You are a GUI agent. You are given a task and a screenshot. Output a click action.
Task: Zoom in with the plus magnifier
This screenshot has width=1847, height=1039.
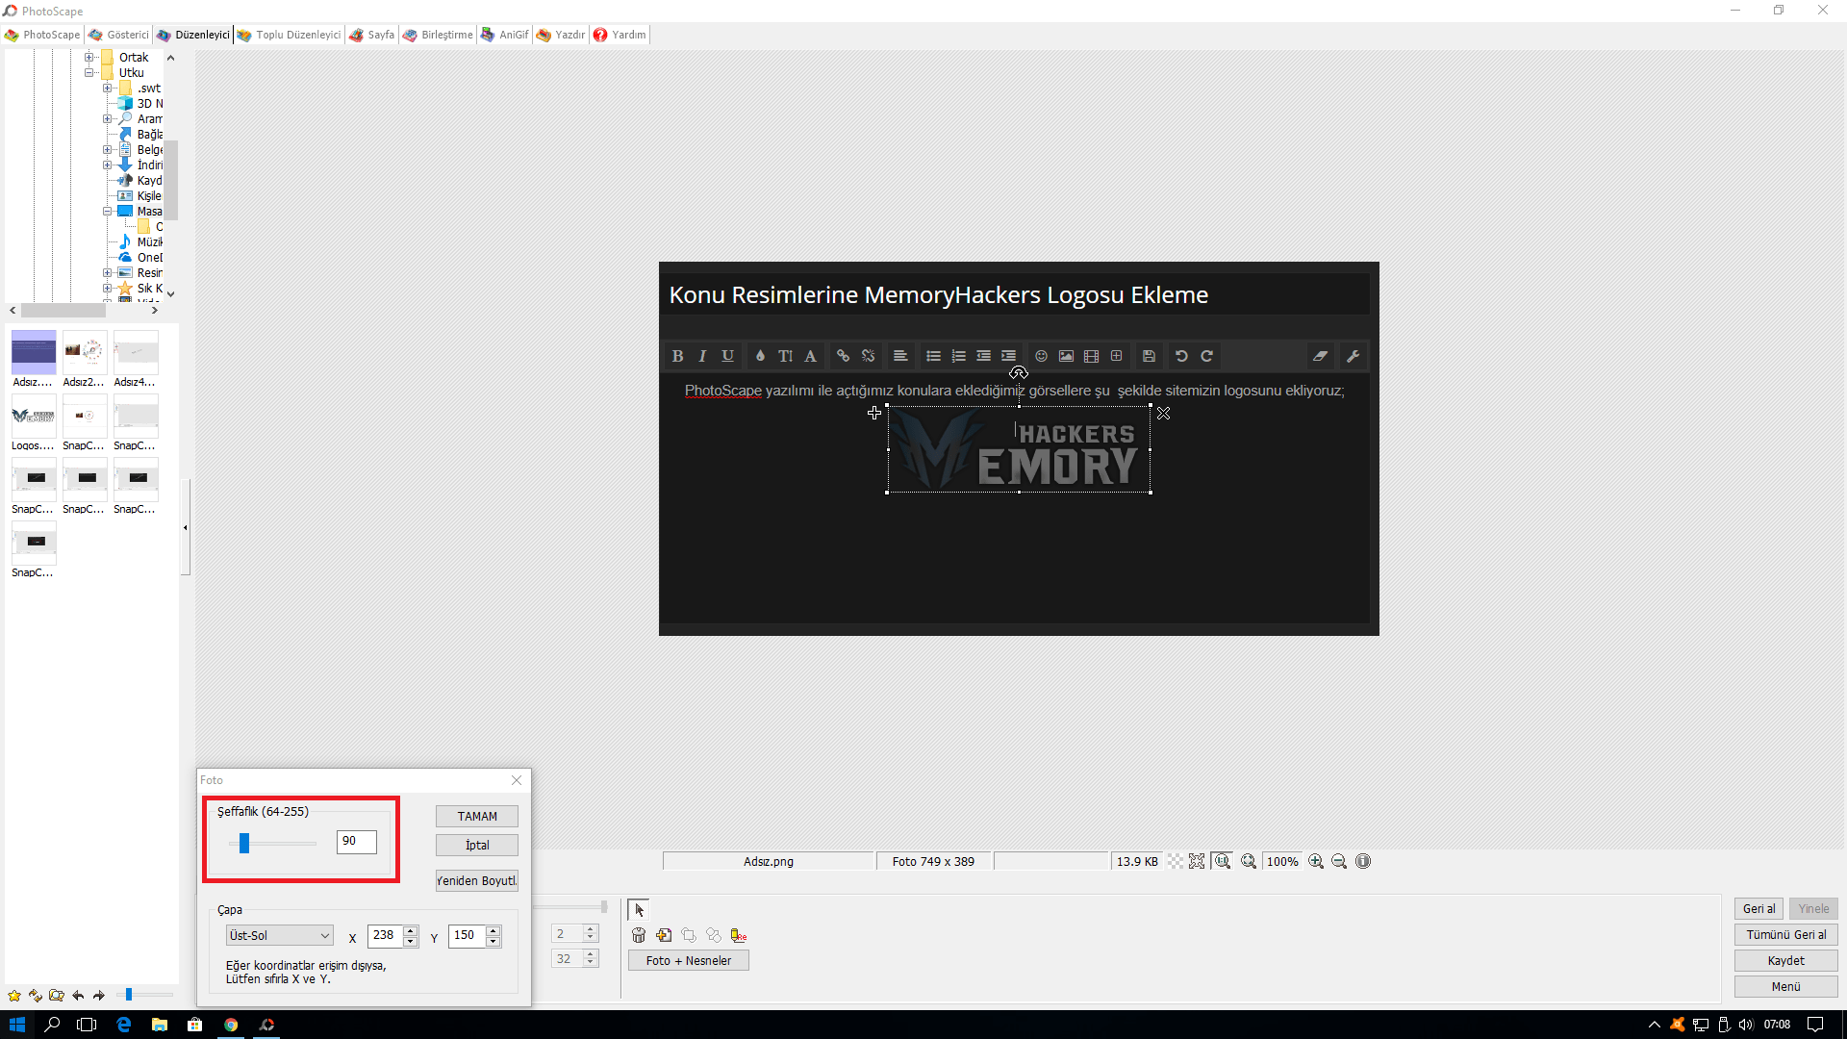(1316, 861)
